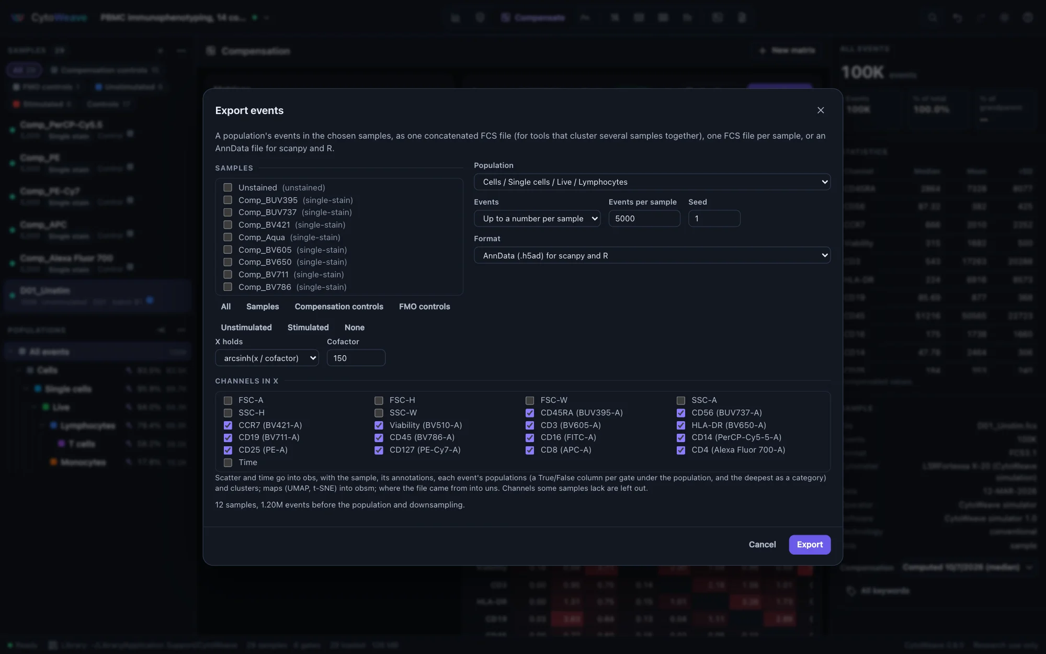
Task: Choose the Samples preset button
Action: point(263,307)
